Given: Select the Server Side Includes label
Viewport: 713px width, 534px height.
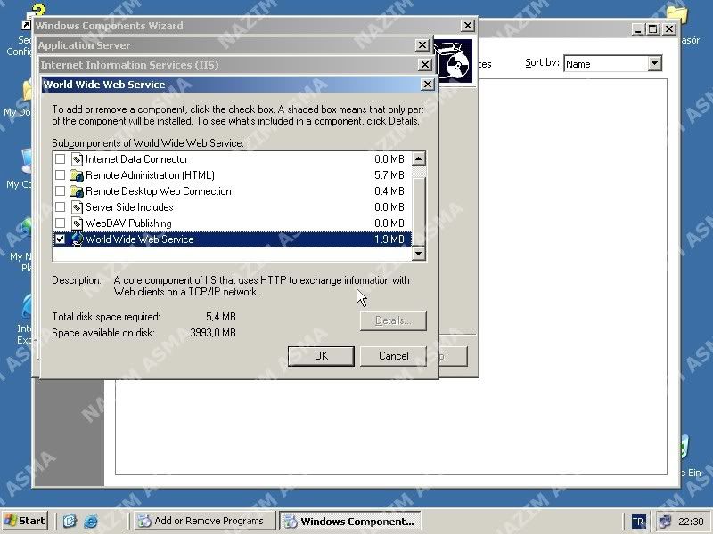Looking at the screenshot, I should point(129,207).
